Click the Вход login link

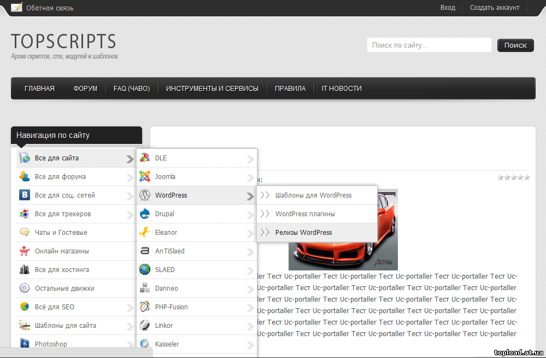448,7
